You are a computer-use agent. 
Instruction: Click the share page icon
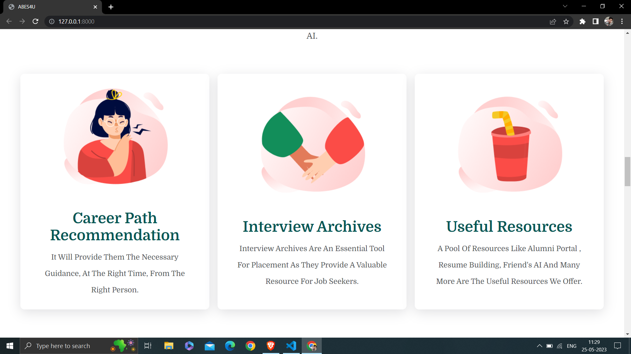coord(553,21)
